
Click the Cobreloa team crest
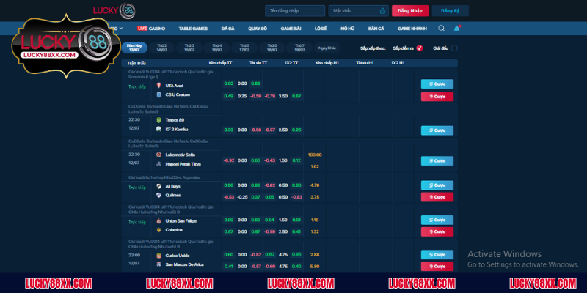point(158,230)
